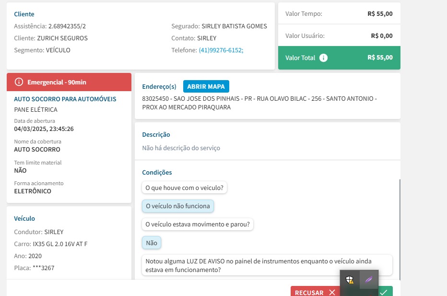The width and height of the screenshot is (447, 296).
Task: Click the Valor Total green row
Action: 339,58
